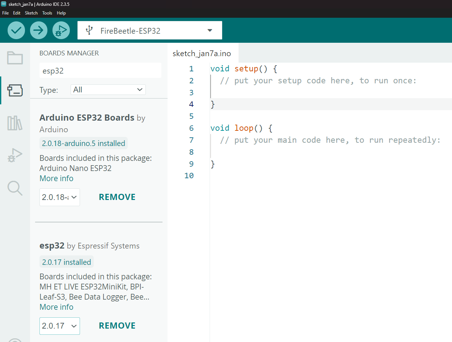Click the Verify sketch checkmark button
452x342 pixels.
click(x=16, y=30)
